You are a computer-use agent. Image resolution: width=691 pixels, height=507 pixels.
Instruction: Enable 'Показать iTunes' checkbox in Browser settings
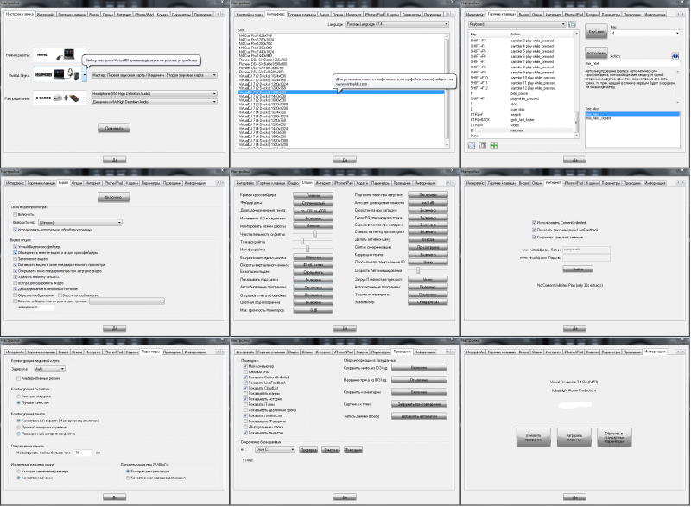click(x=245, y=404)
